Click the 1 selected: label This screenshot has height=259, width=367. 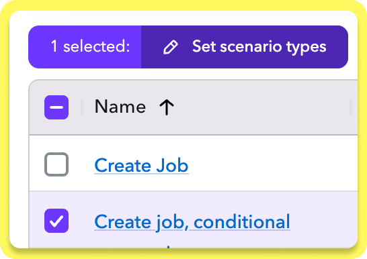tap(90, 46)
